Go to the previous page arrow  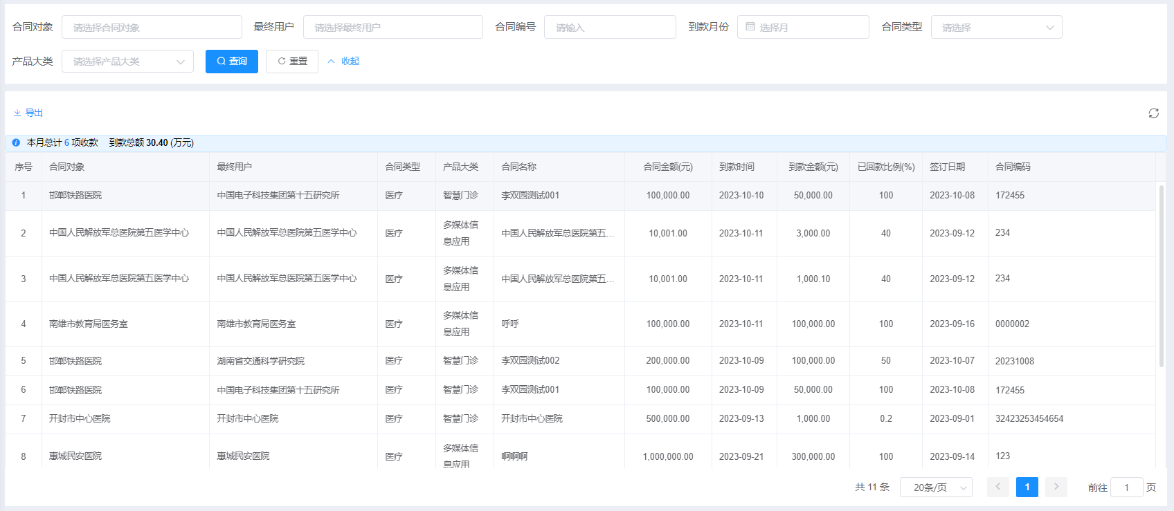[x=997, y=487]
